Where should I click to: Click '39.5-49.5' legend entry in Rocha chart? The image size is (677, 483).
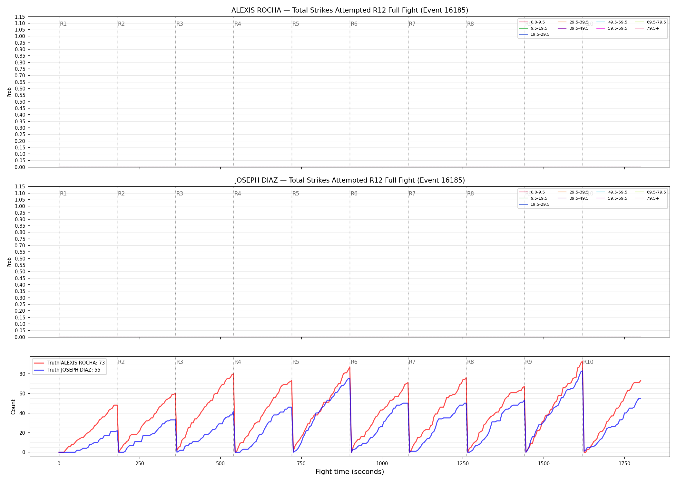(579, 28)
